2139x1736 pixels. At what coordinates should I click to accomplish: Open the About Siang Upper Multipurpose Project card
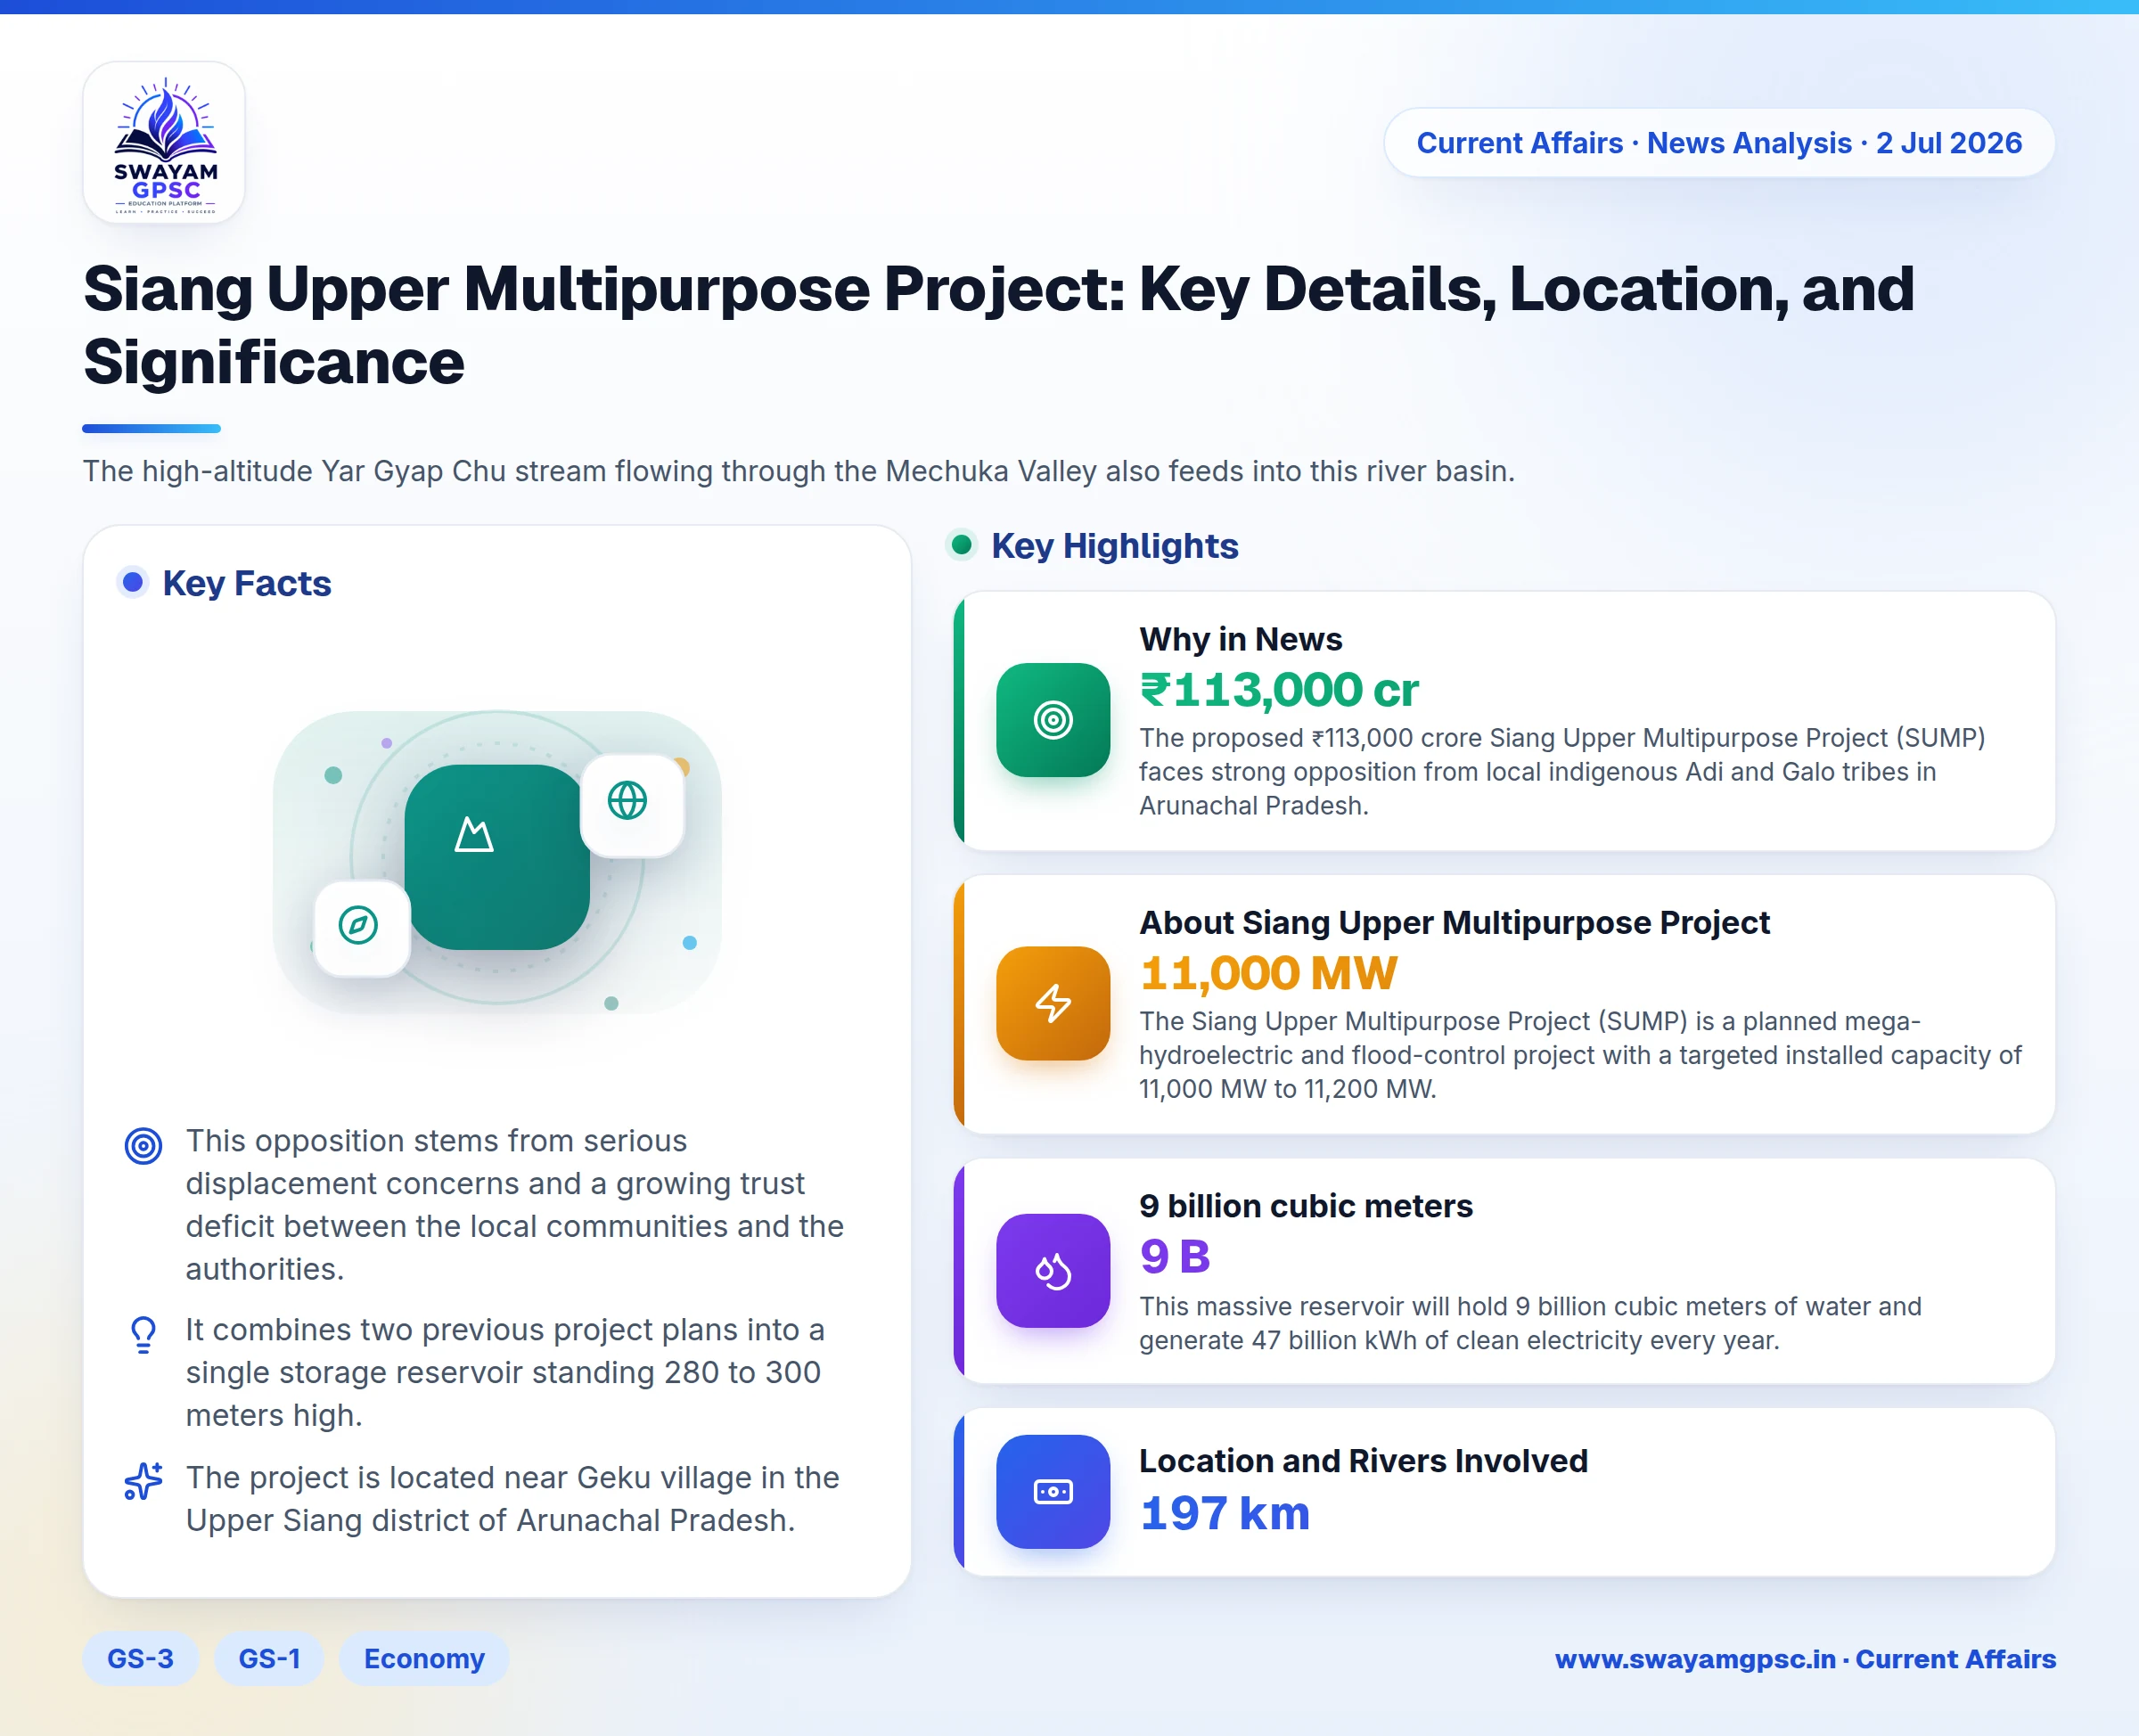coord(1505,1005)
